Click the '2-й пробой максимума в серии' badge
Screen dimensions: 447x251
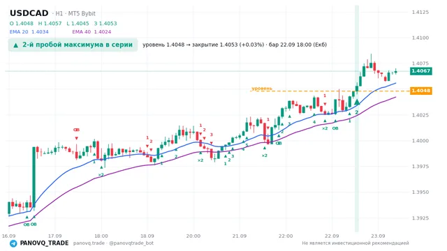tap(73, 45)
